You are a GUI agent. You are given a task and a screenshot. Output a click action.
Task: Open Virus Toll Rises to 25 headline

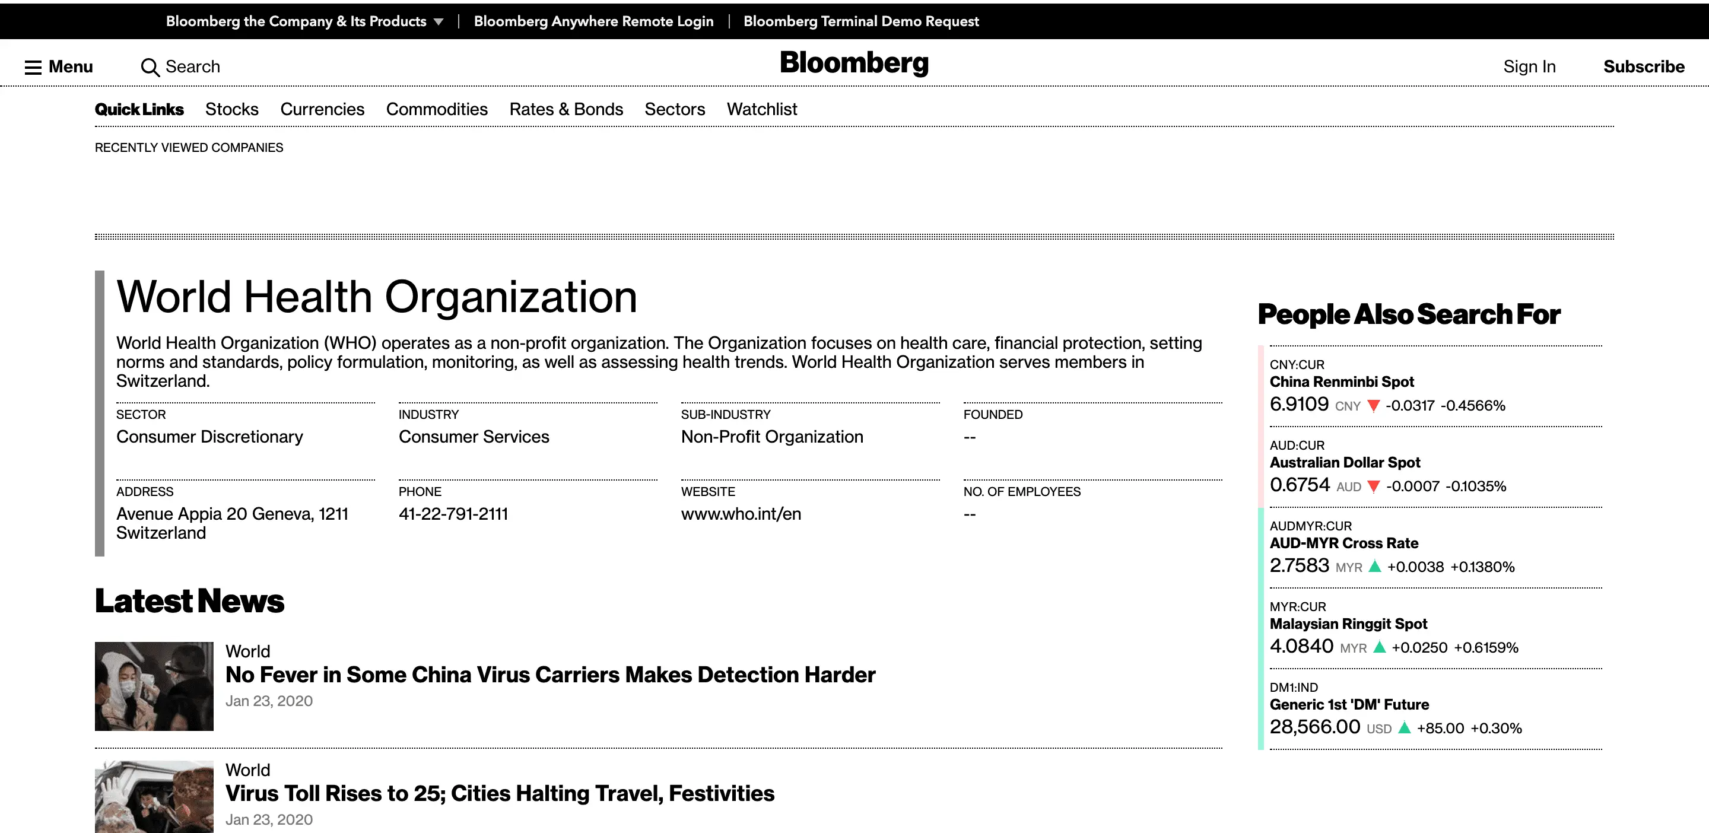[500, 793]
